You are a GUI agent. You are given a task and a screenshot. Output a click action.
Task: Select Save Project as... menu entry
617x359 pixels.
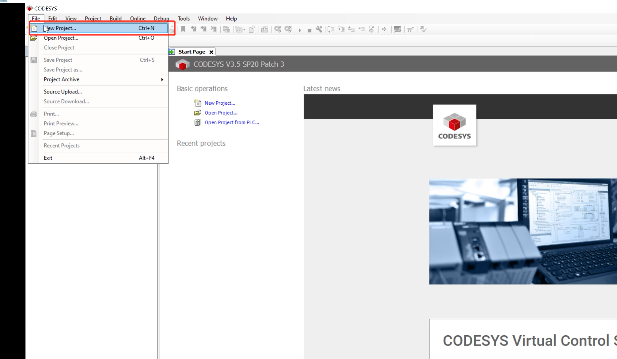tap(99, 70)
